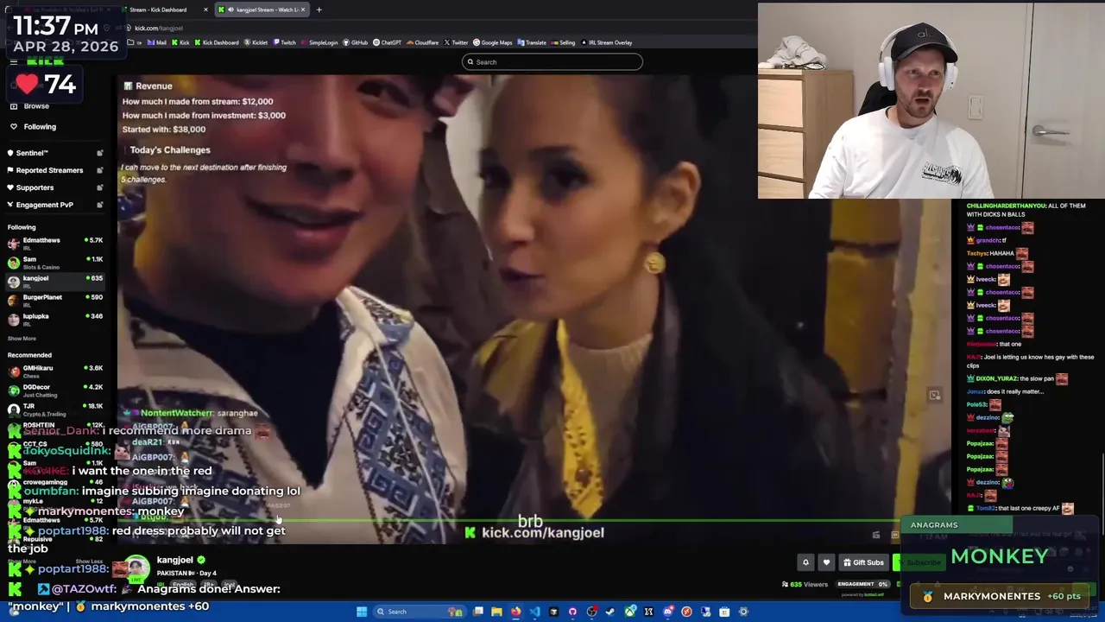Close the kangjoel Stream browser tab
This screenshot has width=1105, height=622.
[303, 10]
